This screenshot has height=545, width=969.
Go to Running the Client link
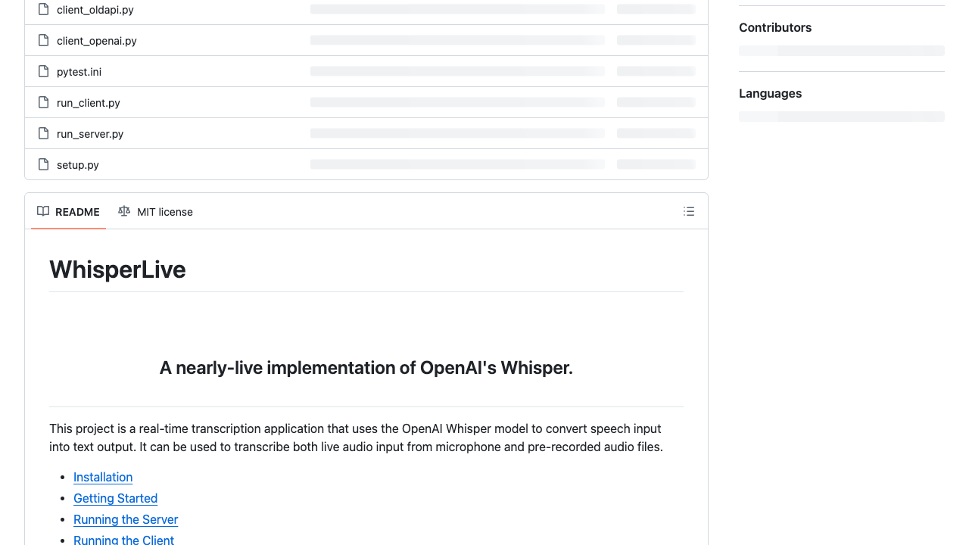[123, 540]
